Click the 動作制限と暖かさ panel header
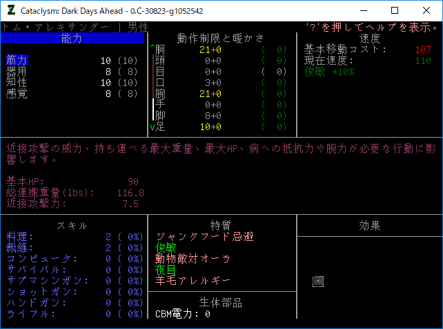The width and height of the screenshot is (443, 329). tap(221, 39)
